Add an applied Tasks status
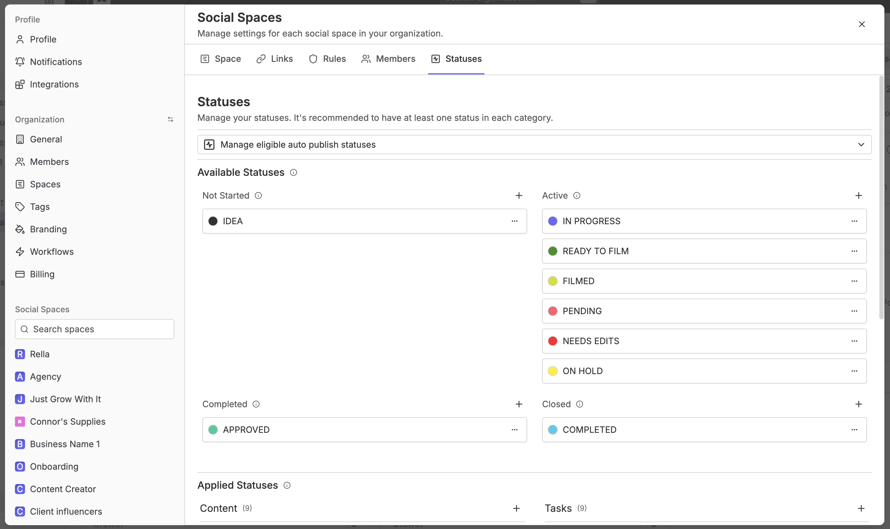The image size is (890, 529). point(861,508)
